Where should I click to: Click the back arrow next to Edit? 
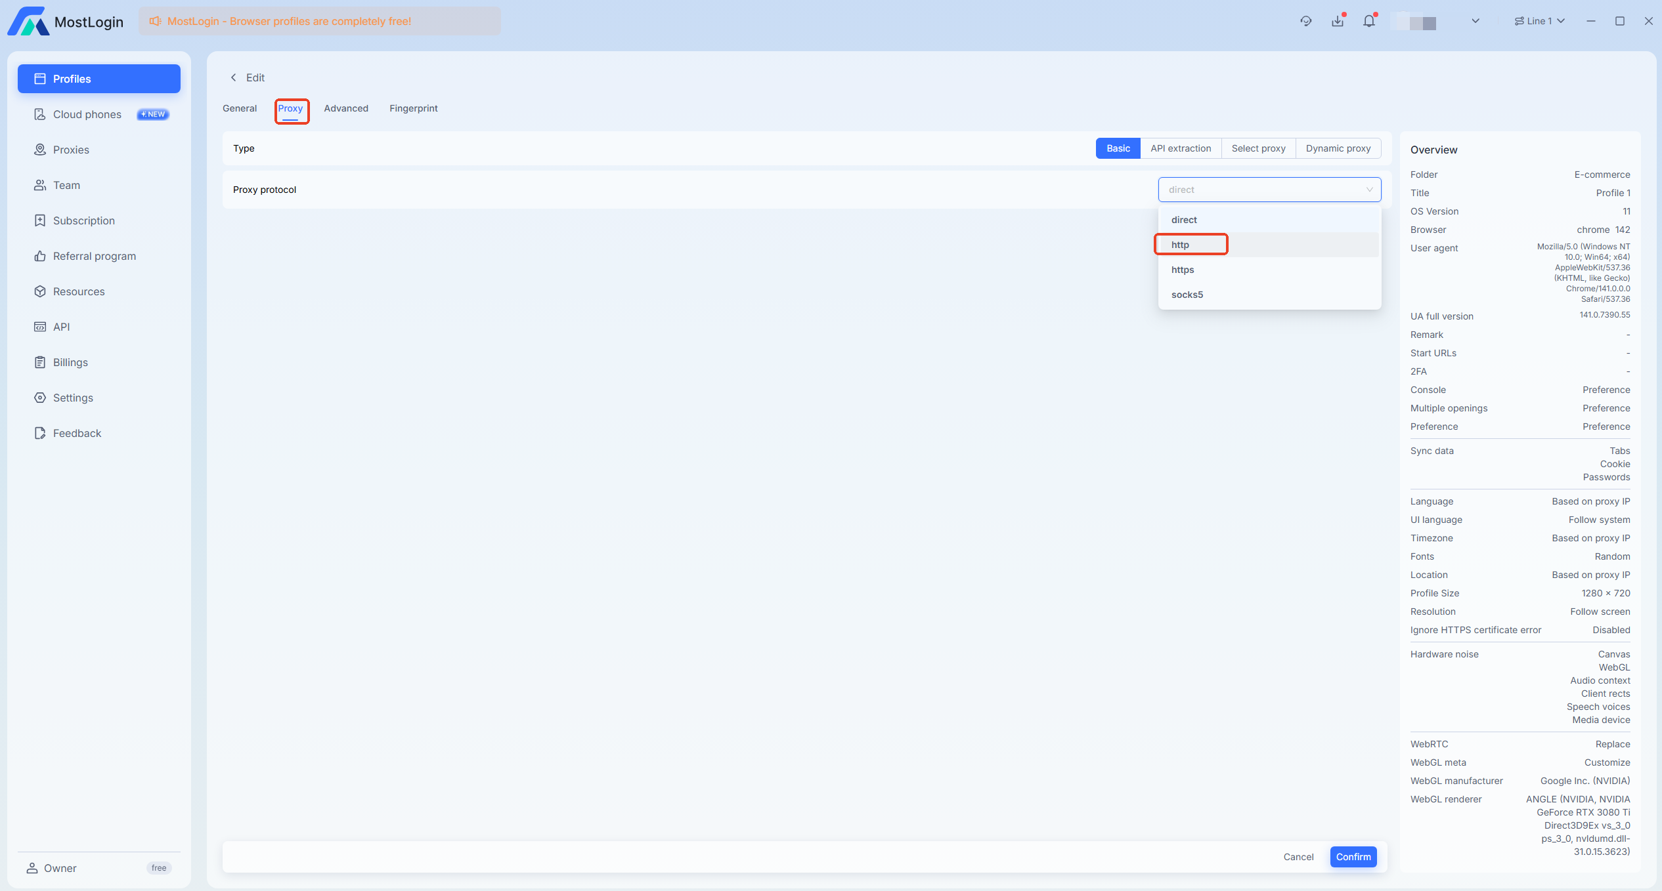pyautogui.click(x=233, y=77)
